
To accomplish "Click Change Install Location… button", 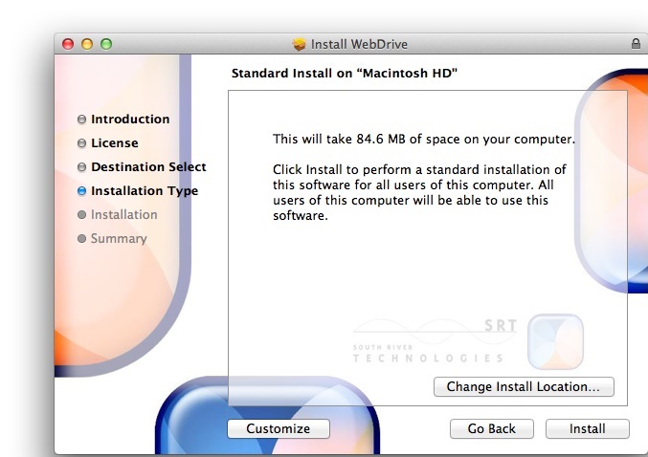I will coord(524,387).
